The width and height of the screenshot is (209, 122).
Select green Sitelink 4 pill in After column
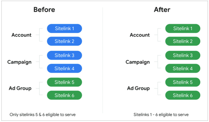pos(183,69)
